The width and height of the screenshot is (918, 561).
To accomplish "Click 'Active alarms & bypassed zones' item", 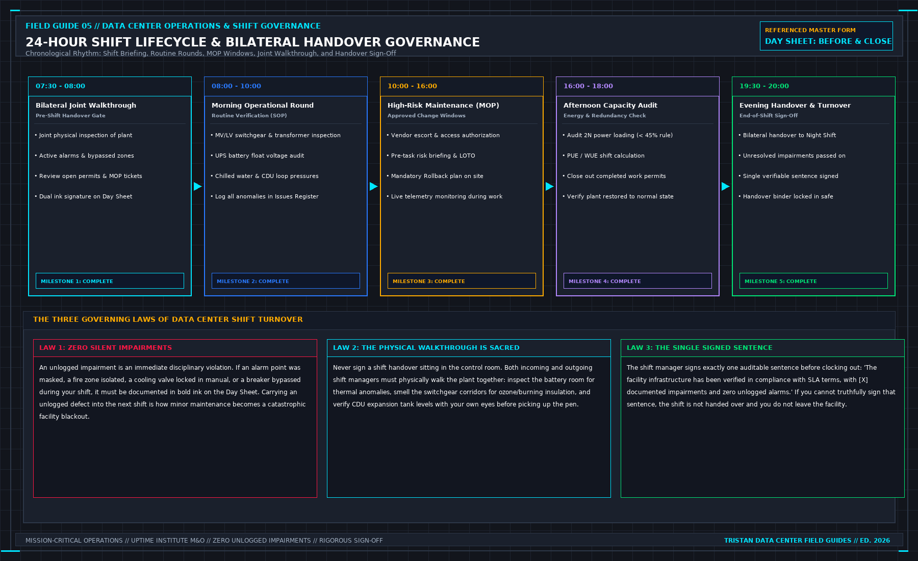I will [x=85, y=156].
